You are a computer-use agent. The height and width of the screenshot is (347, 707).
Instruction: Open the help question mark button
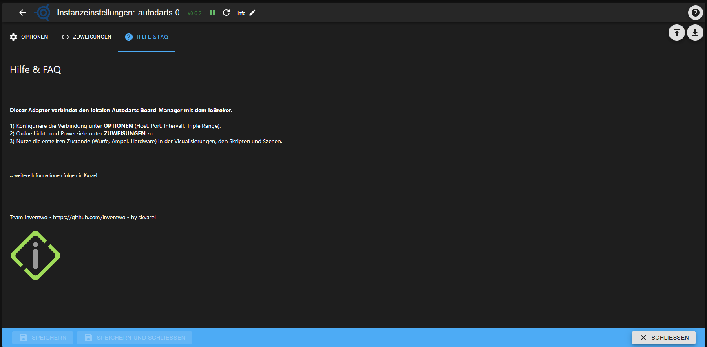(695, 13)
